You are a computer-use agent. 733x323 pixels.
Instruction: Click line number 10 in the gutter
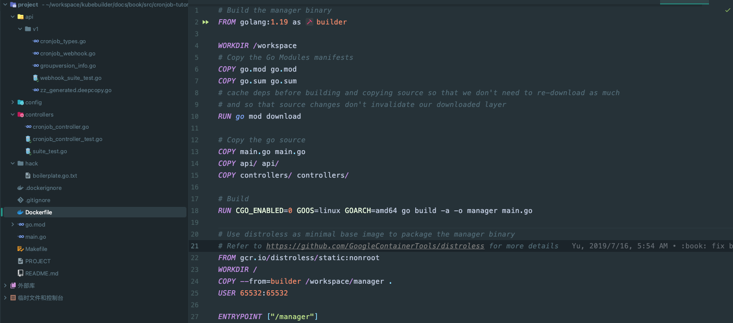pyautogui.click(x=194, y=116)
